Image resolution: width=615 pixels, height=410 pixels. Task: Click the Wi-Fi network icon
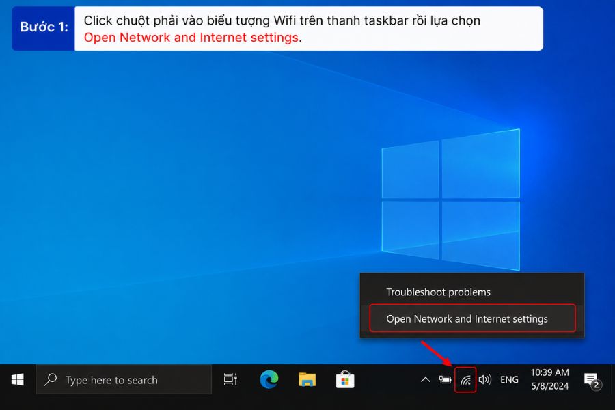tap(465, 380)
